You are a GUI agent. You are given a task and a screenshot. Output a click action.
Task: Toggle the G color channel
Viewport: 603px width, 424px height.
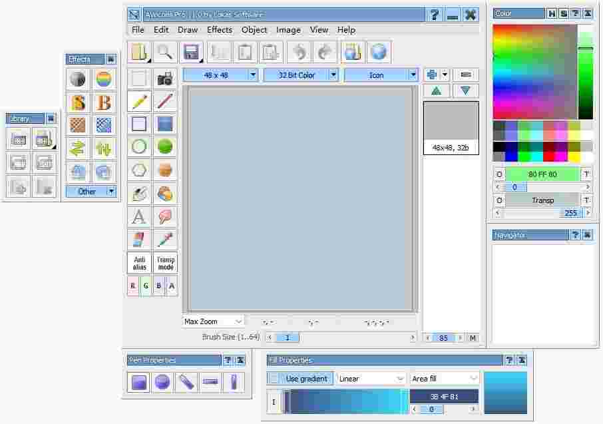click(147, 286)
